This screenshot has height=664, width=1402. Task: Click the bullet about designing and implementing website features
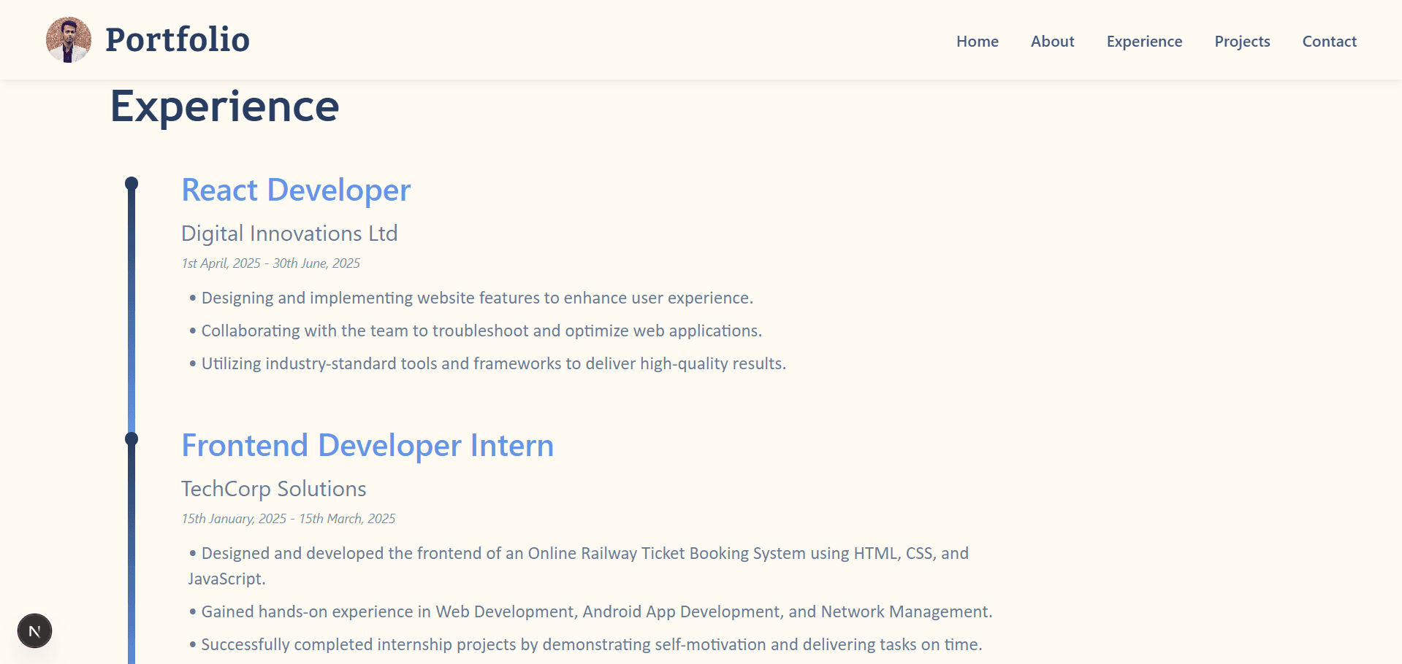point(470,298)
